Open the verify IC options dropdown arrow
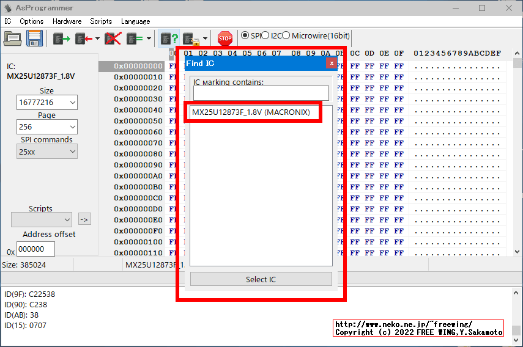This screenshot has height=347, width=523. pos(149,38)
